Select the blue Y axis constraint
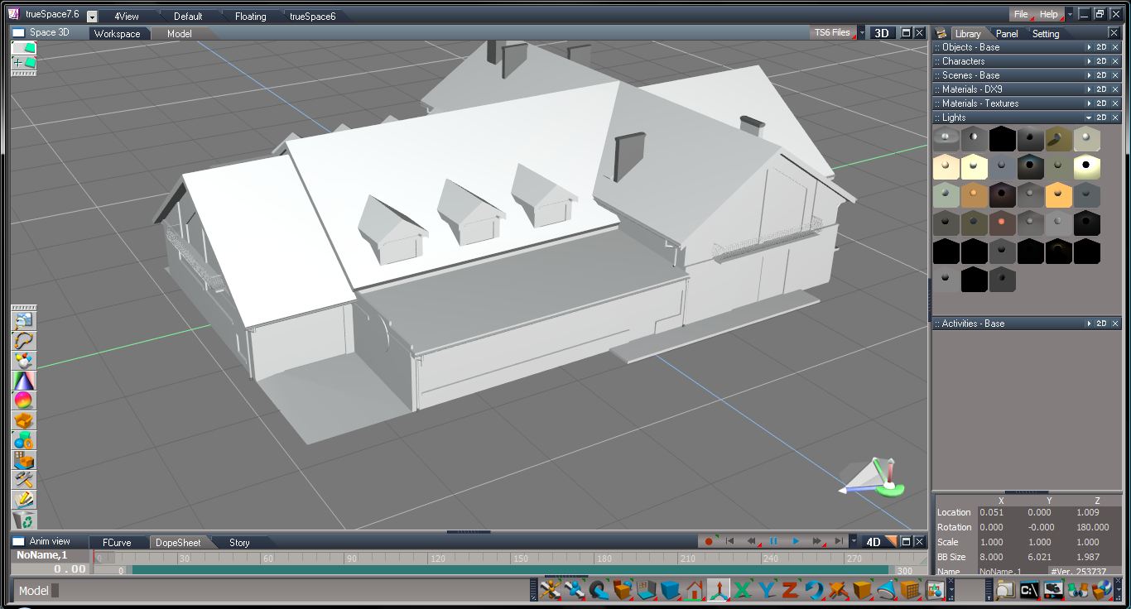The height and width of the screenshot is (609, 1131). click(x=767, y=590)
